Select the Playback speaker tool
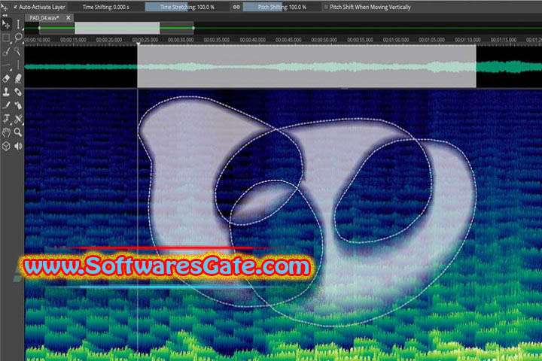Image resolution: width=542 pixels, height=361 pixels. click(18, 146)
